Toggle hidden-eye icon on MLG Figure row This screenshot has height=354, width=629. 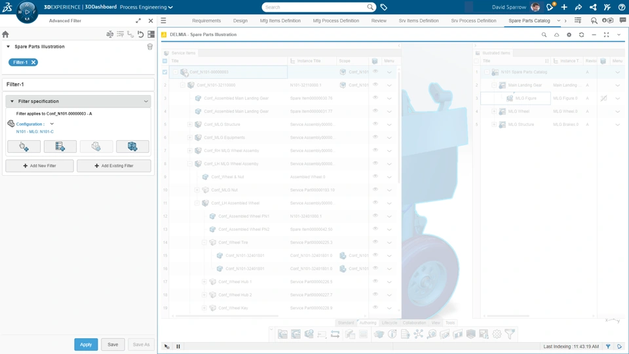click(603, 98)
